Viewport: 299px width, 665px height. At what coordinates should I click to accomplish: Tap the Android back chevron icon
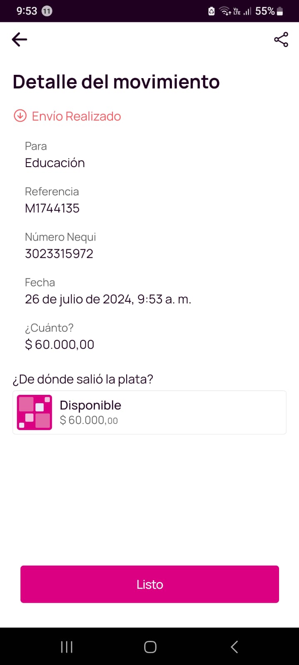pyautogui.click(x=234, y=647)
